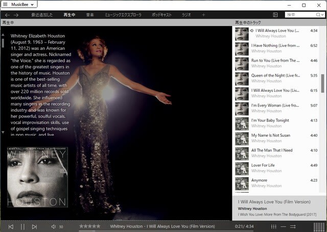Image resolution: width=327 pixels, height=232 pixels.
Task: Open the ミュージックエクスプローラ tab
Action: coord(123,15)
